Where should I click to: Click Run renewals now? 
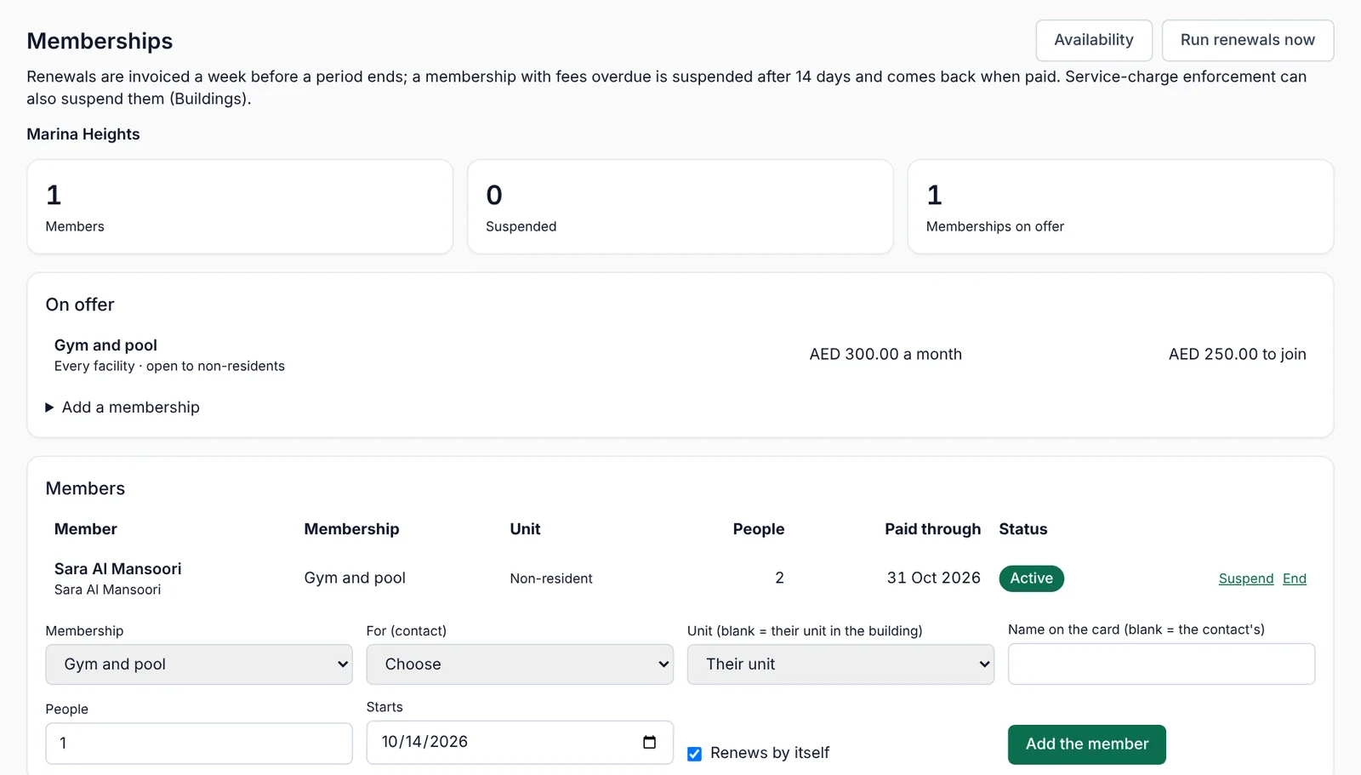coord(1248,40)
